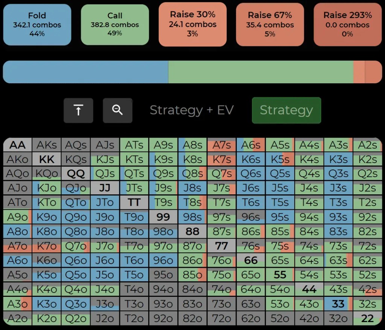This screenshot has width=385, height=330.
Task: Choose the Raise 293% action card
Action: (x=347, y=24)
